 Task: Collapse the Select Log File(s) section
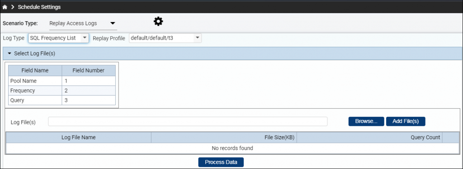9,54
